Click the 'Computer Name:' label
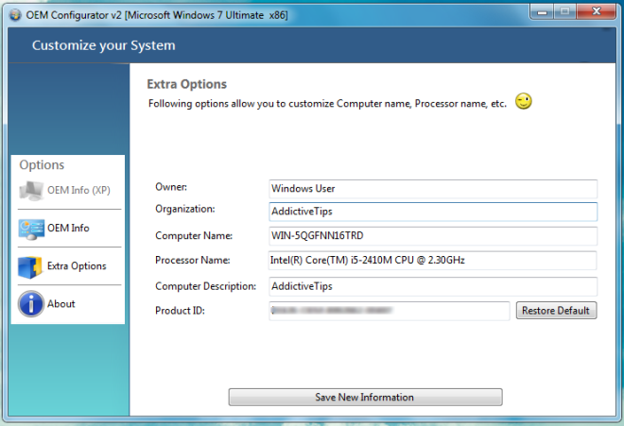624x426 pixels. pyautogui.click(x=194, y=235)
